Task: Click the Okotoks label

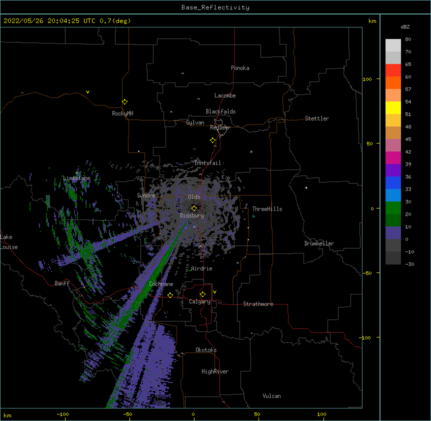Action: pos(206,350)
